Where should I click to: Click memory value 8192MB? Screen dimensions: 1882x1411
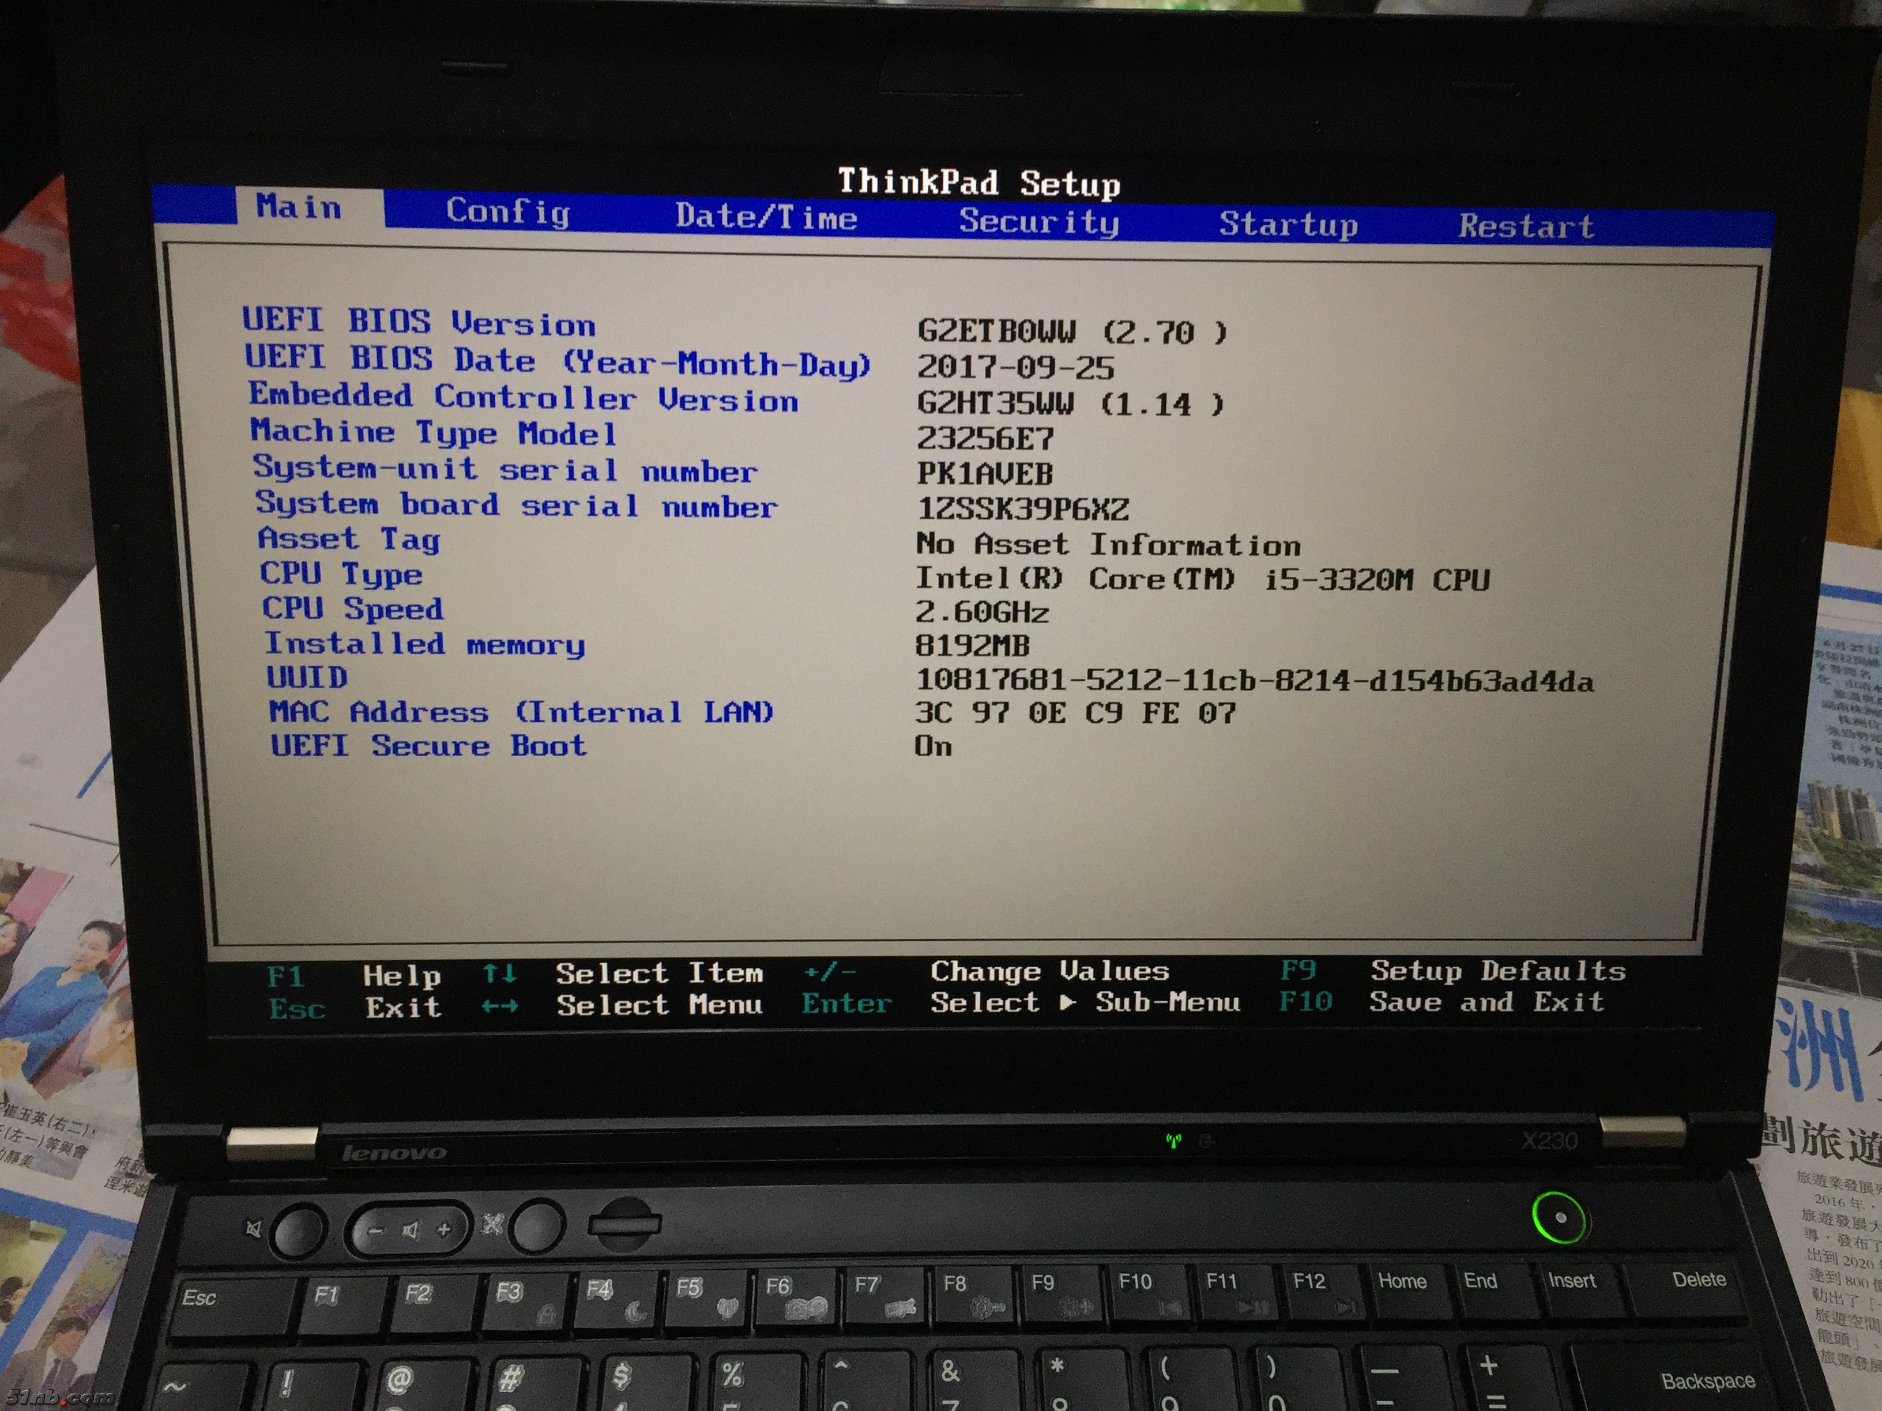972,646
